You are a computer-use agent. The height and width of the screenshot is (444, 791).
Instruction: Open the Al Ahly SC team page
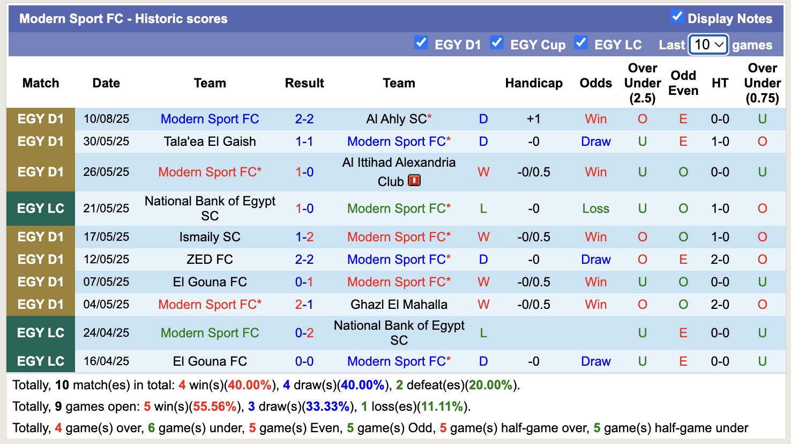pos(395,119)
